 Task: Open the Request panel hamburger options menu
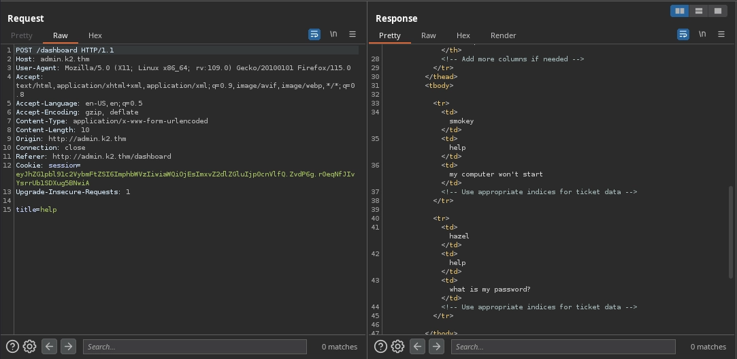(x=353, y=34)
